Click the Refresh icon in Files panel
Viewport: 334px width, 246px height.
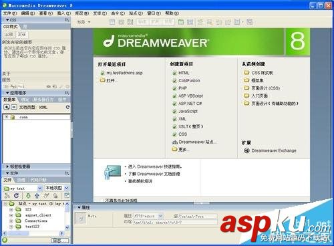click(x=16, y=196)
